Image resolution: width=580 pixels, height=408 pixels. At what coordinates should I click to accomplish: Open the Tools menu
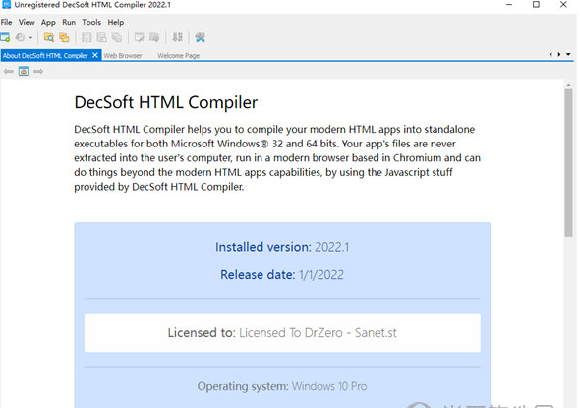(x=91, y=22)
